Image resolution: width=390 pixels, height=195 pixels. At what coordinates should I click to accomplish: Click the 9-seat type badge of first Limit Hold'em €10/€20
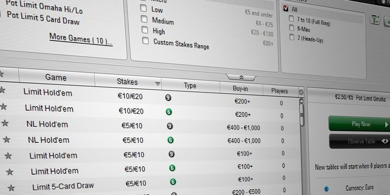click(x=168, y=97)
